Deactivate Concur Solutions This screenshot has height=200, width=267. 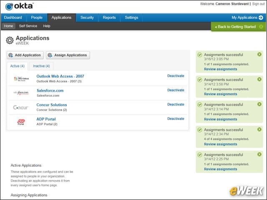tap(176, 105)
